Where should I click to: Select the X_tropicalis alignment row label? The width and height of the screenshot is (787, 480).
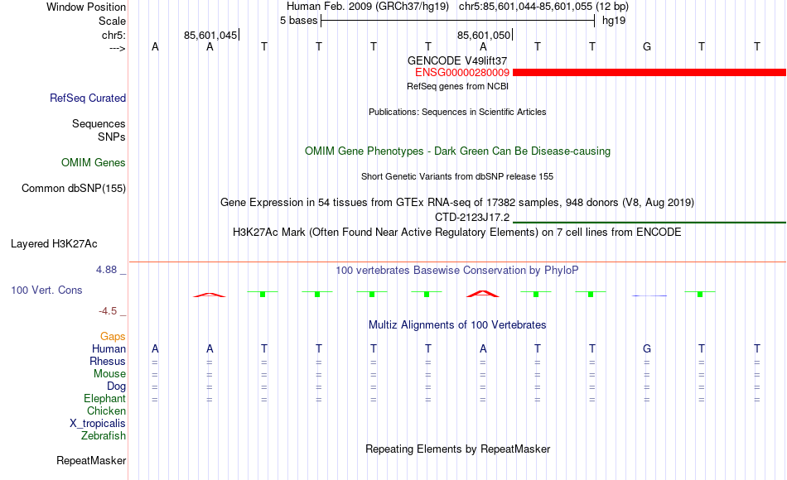pos(98,424)
